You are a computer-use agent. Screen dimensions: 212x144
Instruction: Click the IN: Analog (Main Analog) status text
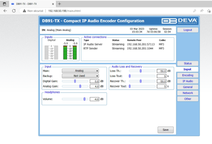coord(57,30)
